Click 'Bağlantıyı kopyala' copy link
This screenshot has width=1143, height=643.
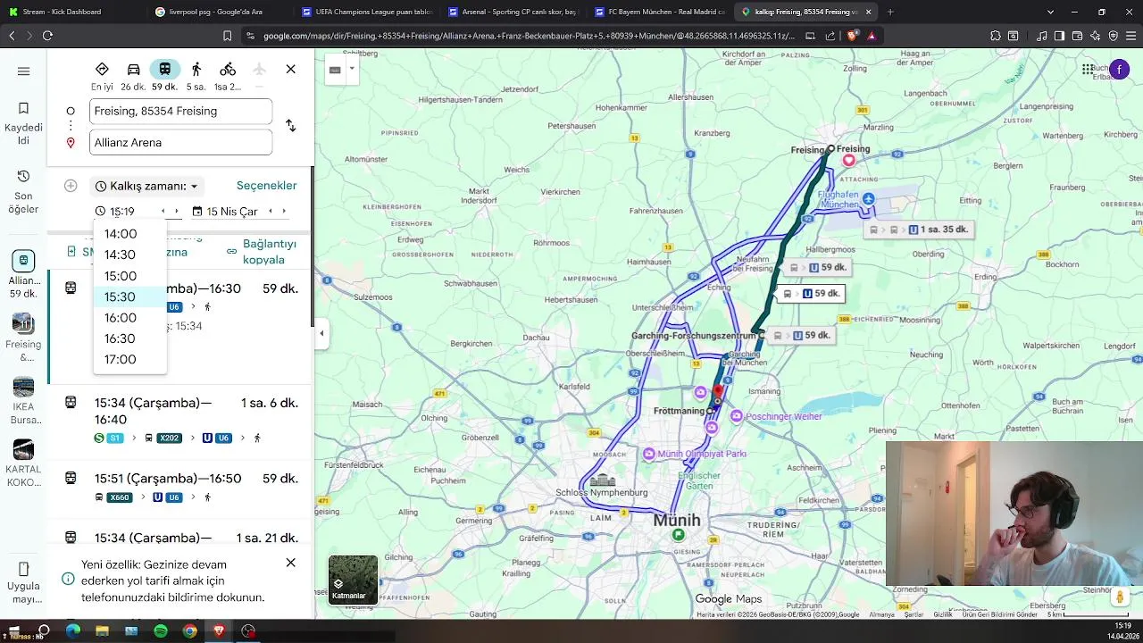tap(262, 252)
